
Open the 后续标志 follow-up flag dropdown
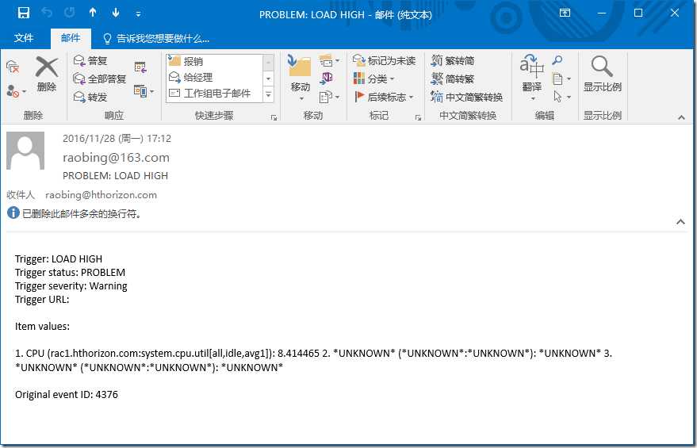[384, 97]
